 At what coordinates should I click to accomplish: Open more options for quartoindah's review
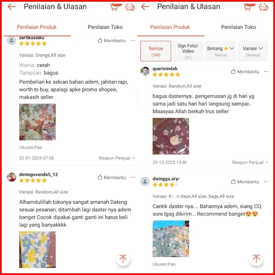tap(266, 71)
